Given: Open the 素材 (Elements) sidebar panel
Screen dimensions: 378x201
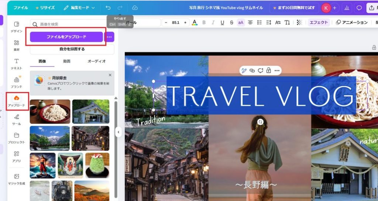Looking at the screenshot, I should pyautogui.click(x=16, y=45).
